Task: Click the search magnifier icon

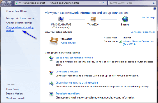Action: 154,3
